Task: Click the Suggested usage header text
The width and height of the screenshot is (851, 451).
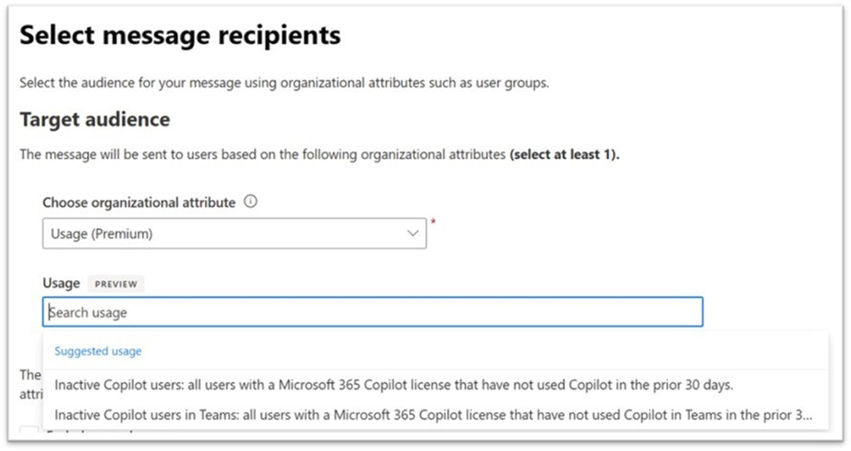Action: click(98, 351)
